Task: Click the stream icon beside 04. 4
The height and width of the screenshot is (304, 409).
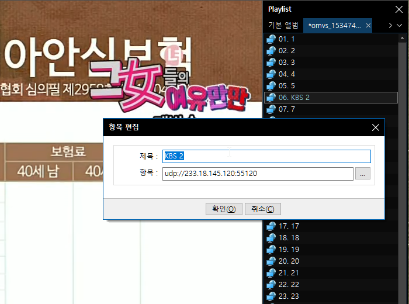Action: pos(271,74)
